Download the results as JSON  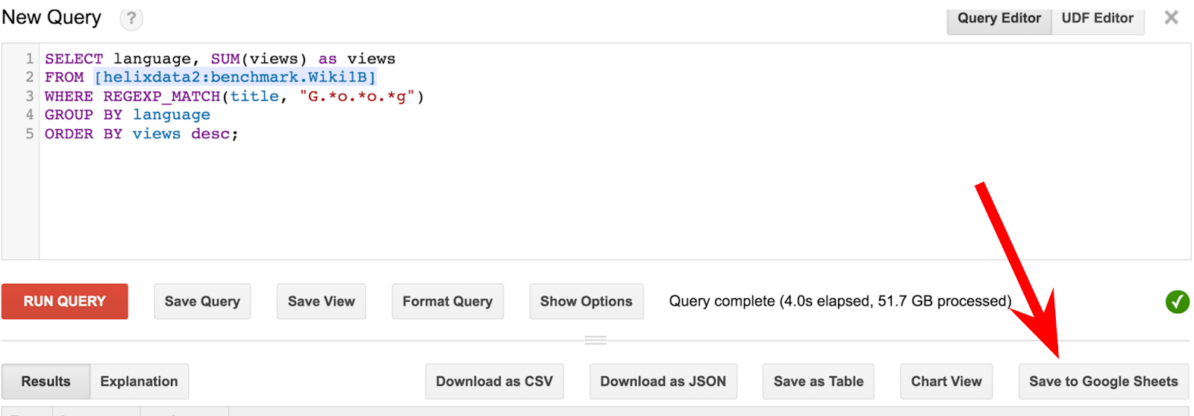(663, 382)
